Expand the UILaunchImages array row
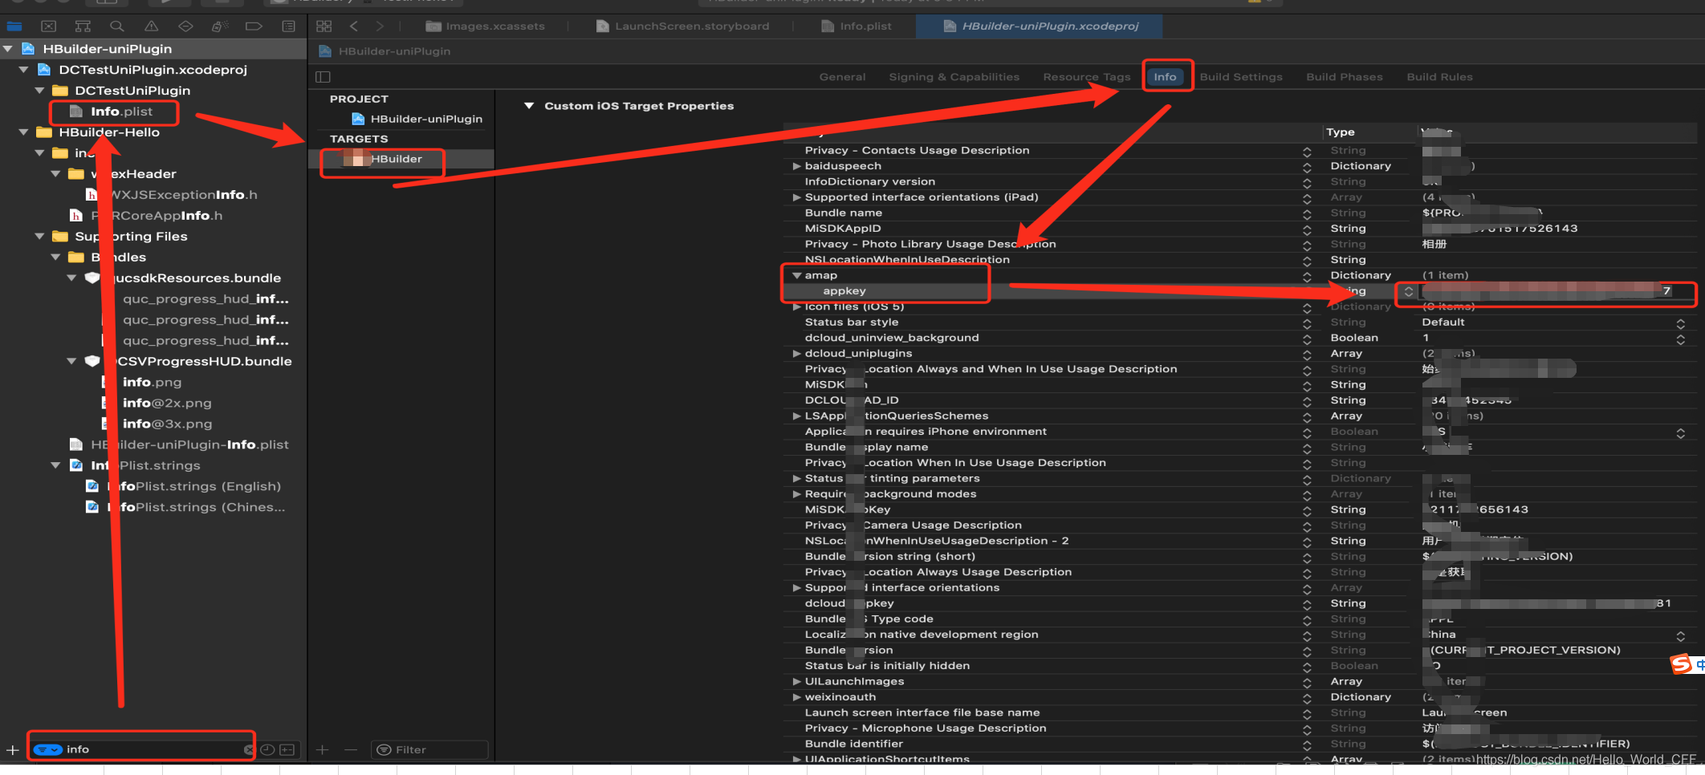Screen dimensions: 1705x775 [x=796, y=682]
